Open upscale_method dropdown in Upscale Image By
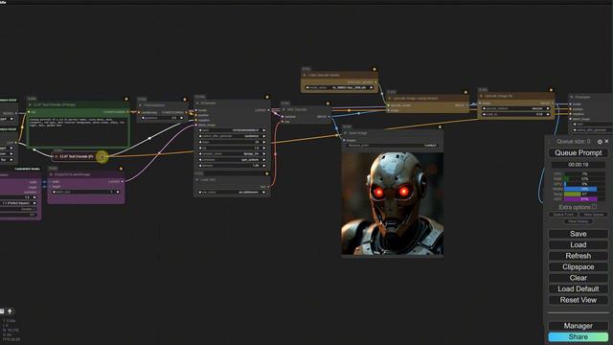 (x=515, y=108)
